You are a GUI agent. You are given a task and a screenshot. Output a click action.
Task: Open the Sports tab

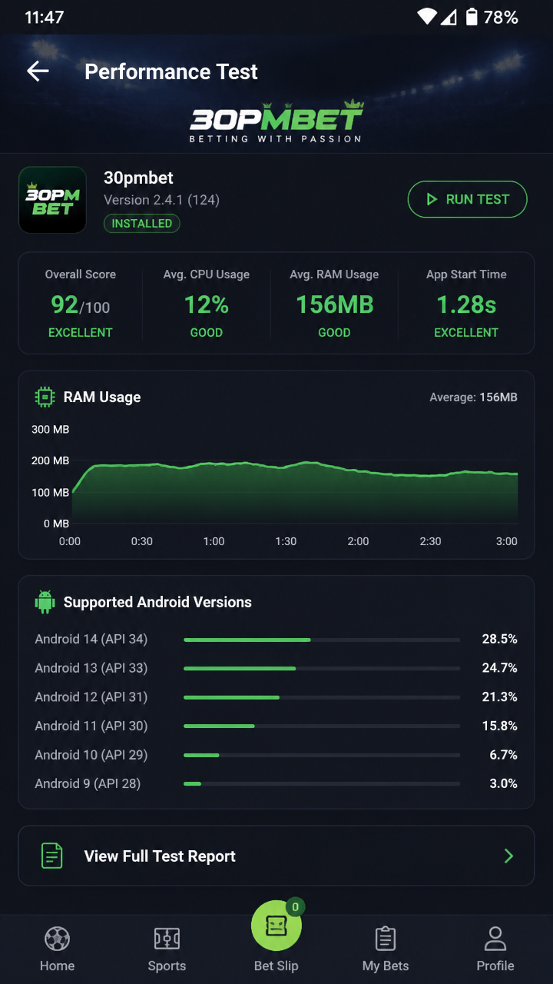[167, 949]
